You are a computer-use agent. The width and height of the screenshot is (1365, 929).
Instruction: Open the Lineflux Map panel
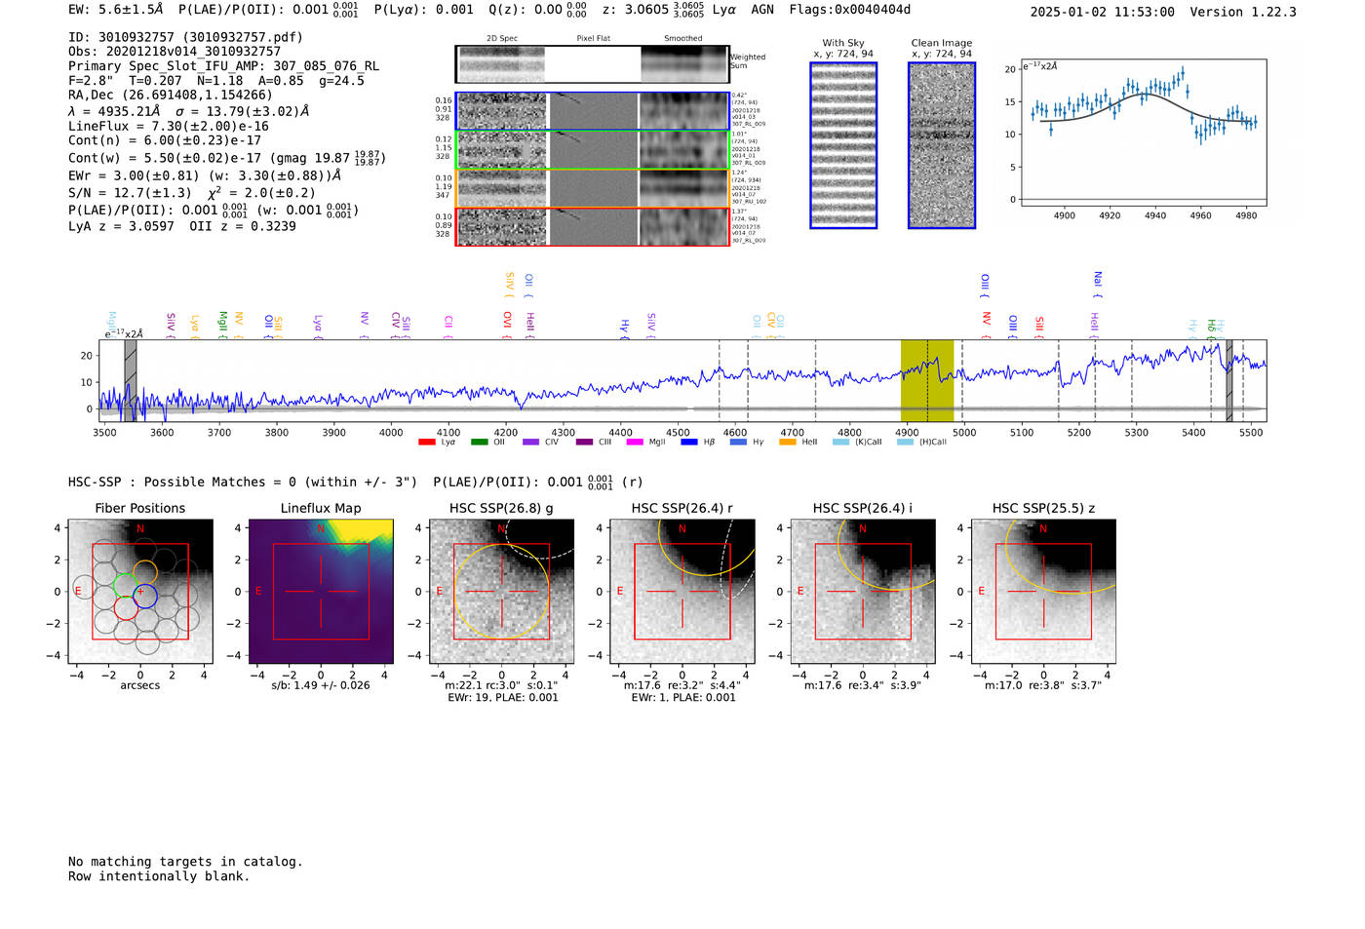coord(321,592)
